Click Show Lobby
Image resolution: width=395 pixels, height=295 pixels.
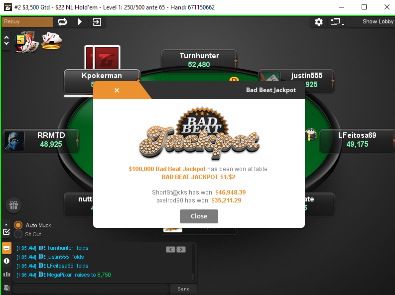(378, 21)
